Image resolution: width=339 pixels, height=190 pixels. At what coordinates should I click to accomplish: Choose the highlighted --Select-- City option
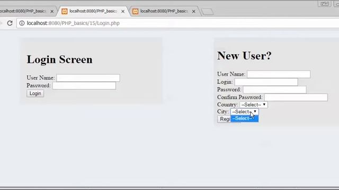point(244,118)
